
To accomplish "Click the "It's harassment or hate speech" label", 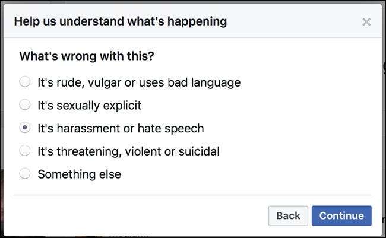I will pos(121,128).
